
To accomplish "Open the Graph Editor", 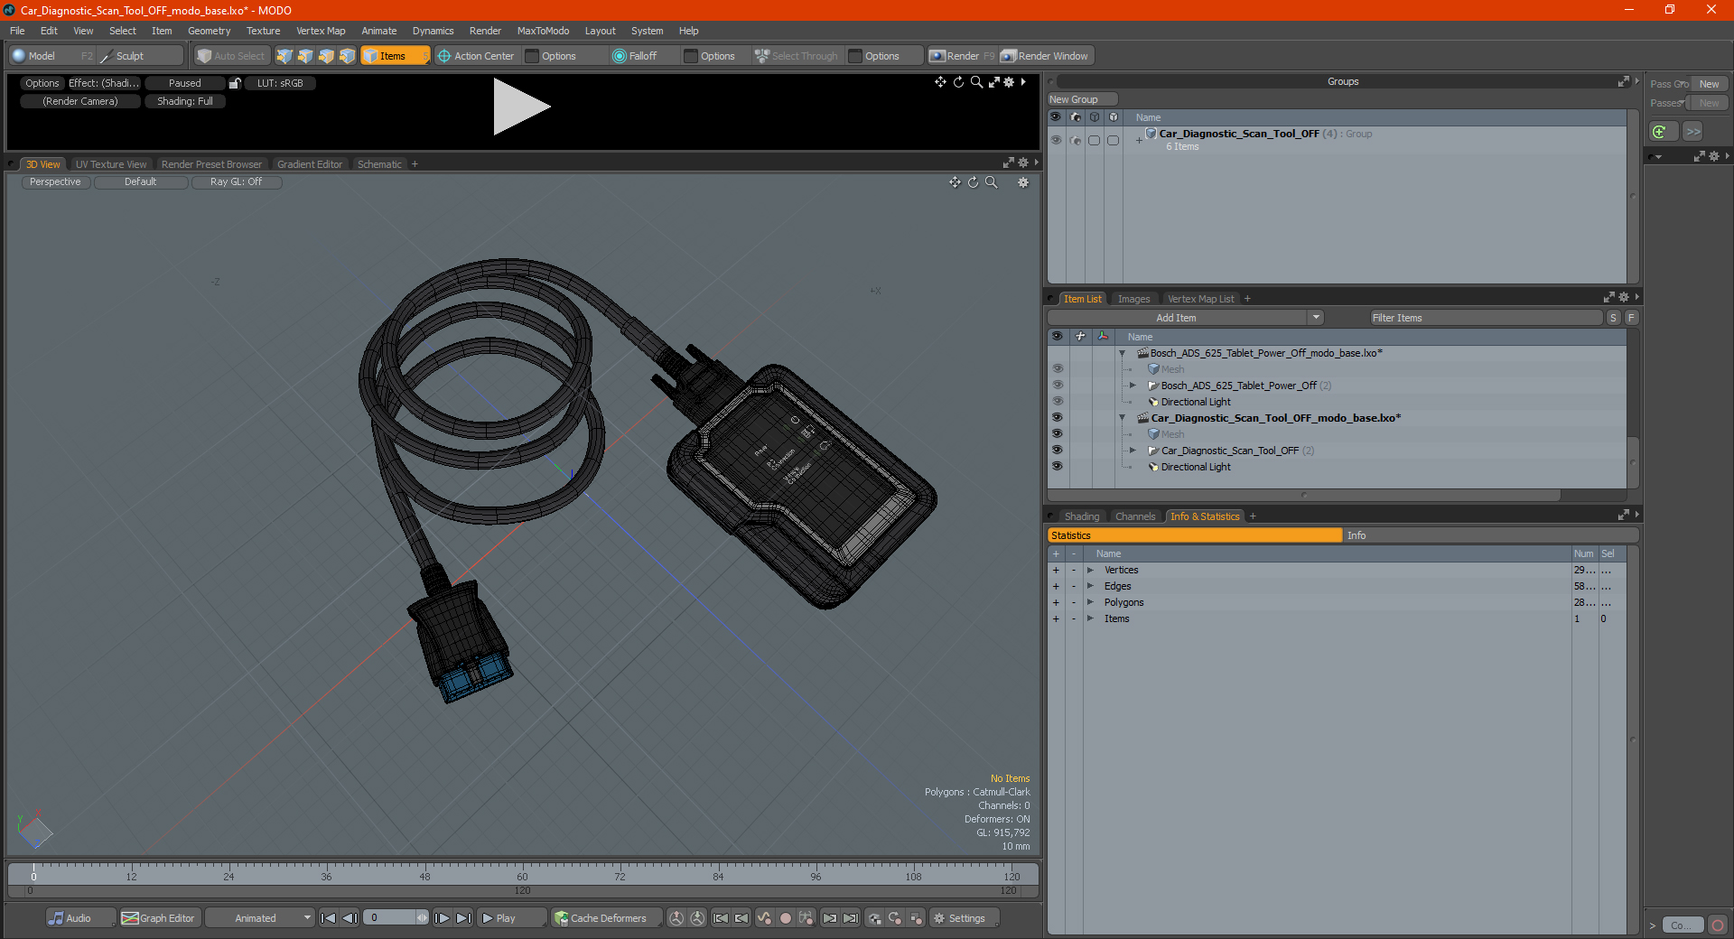I will [x=159, y=918].
